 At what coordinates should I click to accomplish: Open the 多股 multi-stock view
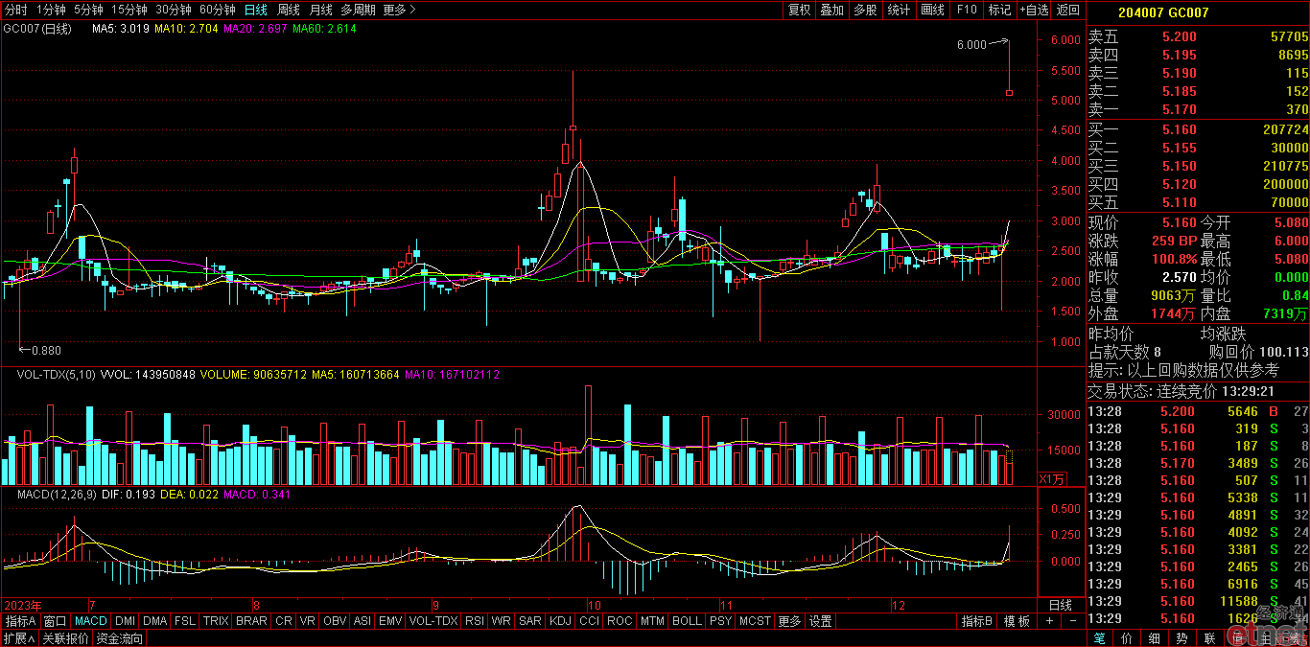(x=865, y=10)
